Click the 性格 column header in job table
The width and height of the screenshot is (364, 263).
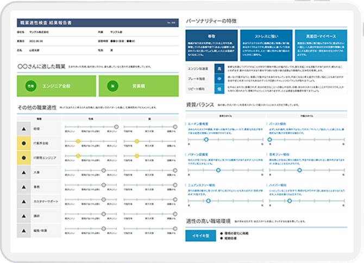click(91, 119)
